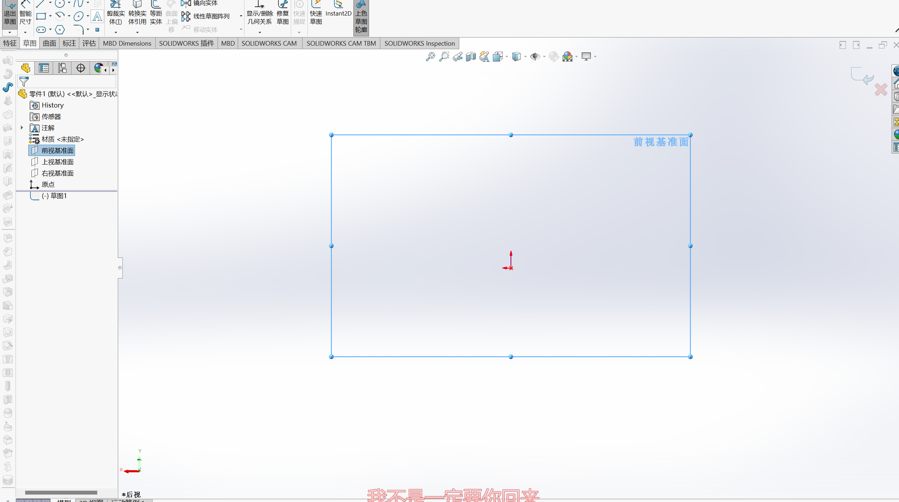Click Mirror Entities button
Screen dimensions: 899x502
point(200,3)
